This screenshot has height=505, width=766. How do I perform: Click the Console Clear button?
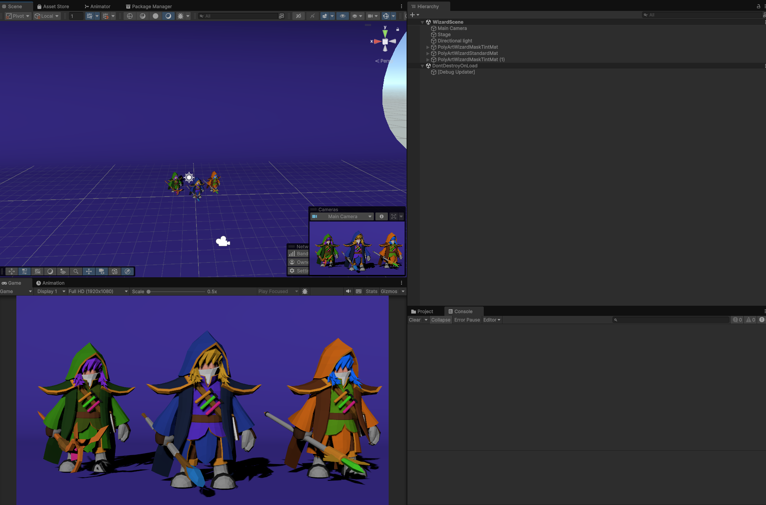414,320
